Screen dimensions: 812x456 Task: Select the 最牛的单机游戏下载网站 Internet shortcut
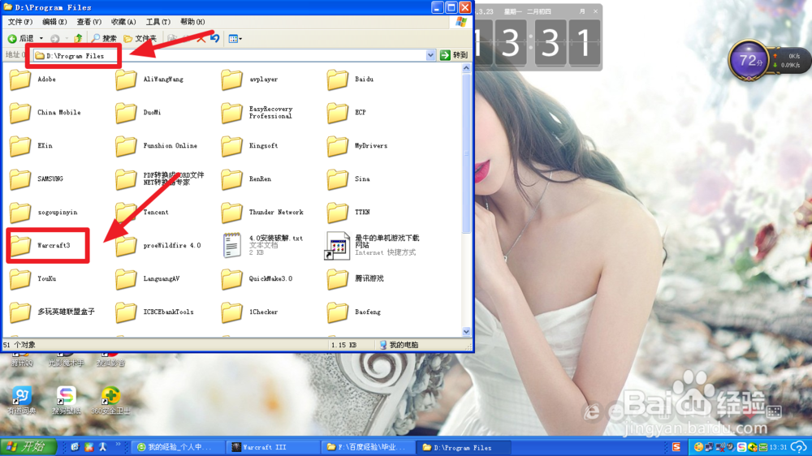point(374,245)
